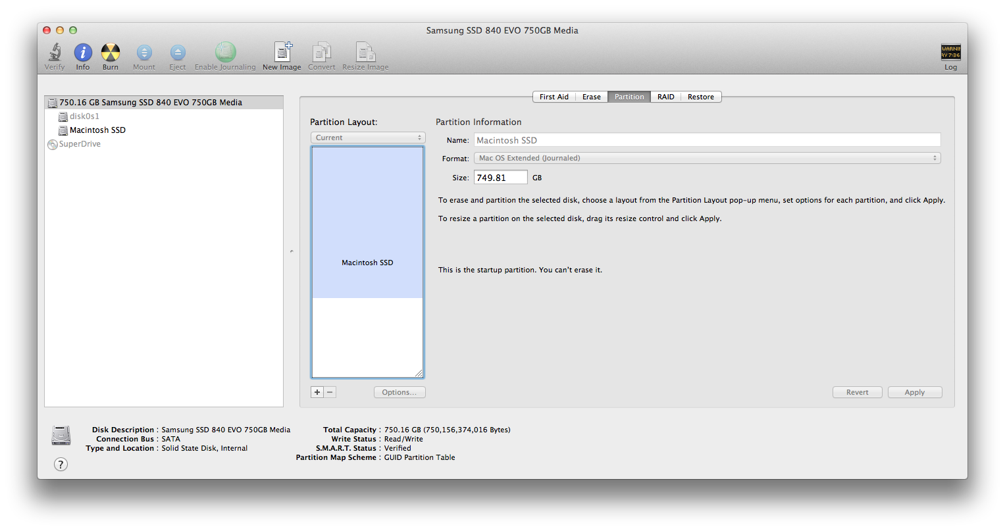
Task: Click the Apply button
Action: pos(915,392)
